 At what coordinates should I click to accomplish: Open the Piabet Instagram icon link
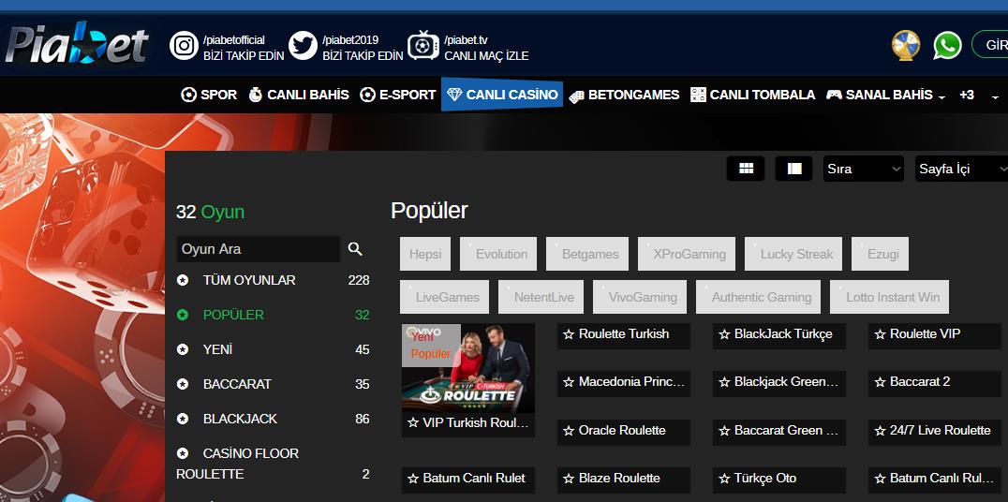click(x=184, y=46)
